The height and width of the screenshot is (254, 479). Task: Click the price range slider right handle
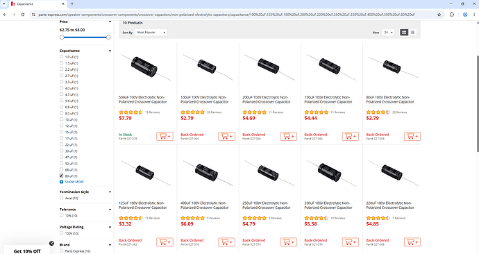(108, 37)
